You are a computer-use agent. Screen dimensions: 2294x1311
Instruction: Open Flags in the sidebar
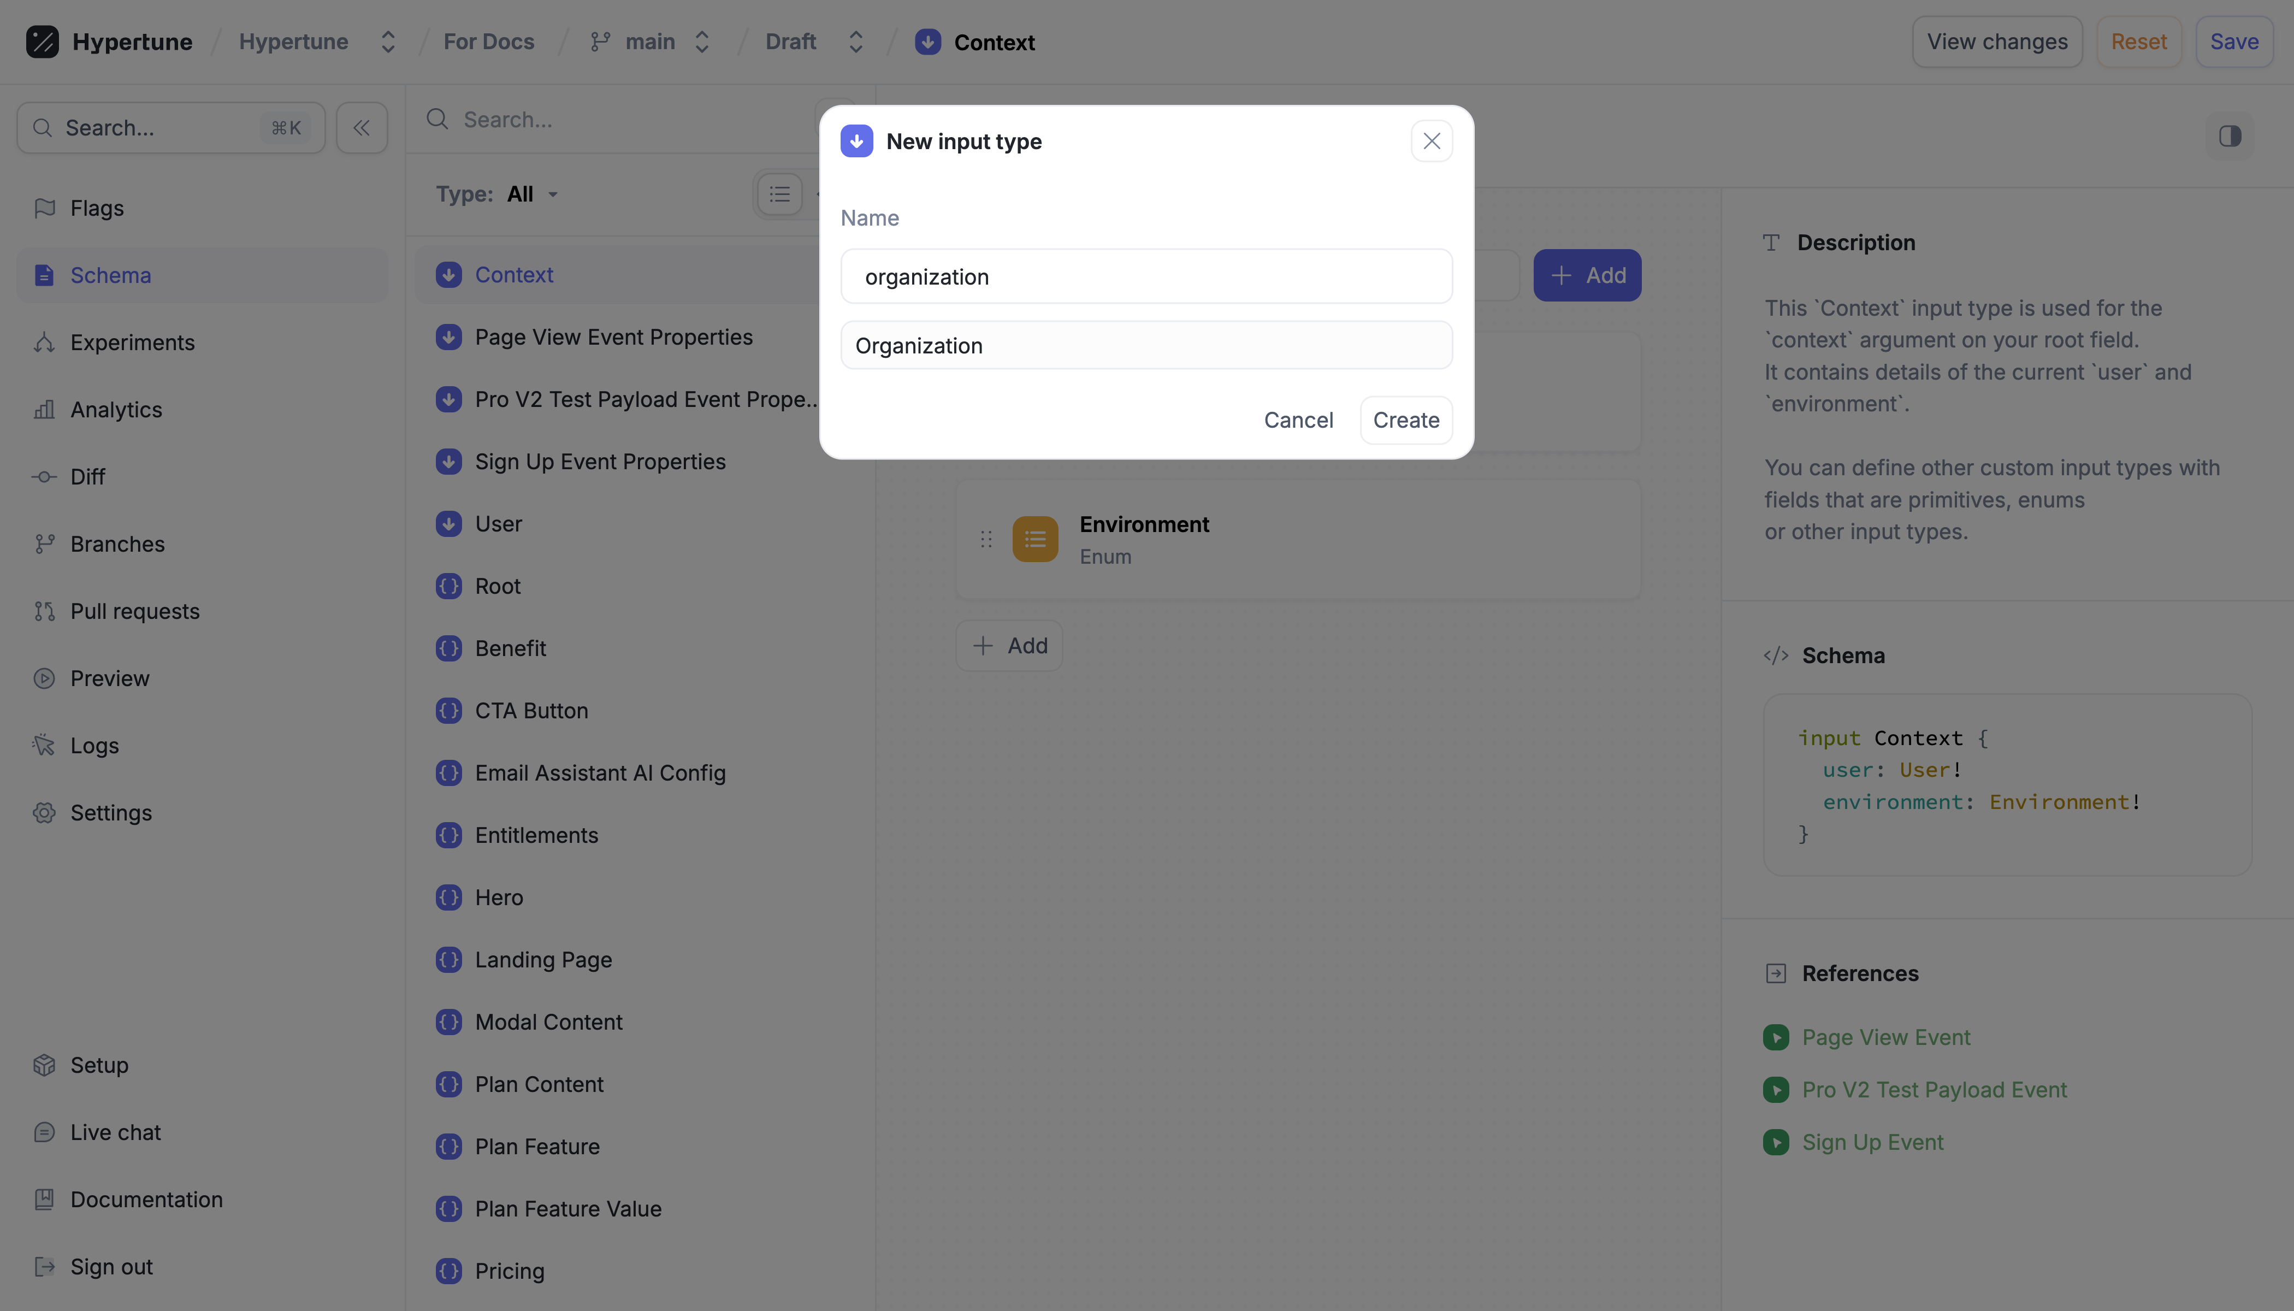[x=96, y=208]
